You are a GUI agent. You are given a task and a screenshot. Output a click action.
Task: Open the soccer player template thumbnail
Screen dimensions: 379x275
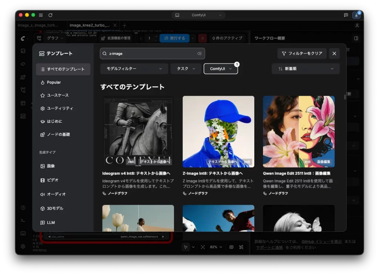click(218, 218)
